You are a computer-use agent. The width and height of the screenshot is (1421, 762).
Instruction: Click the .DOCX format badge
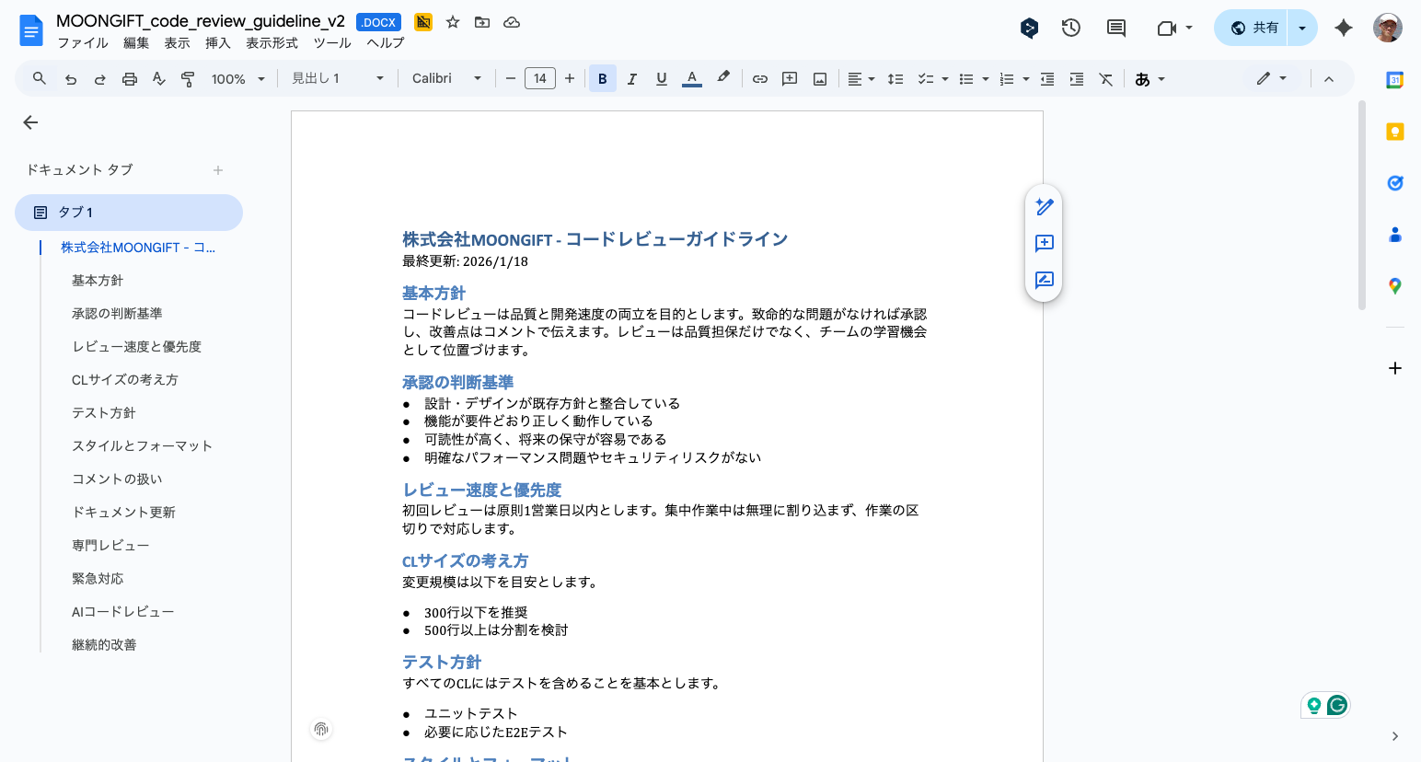point(379,22)
